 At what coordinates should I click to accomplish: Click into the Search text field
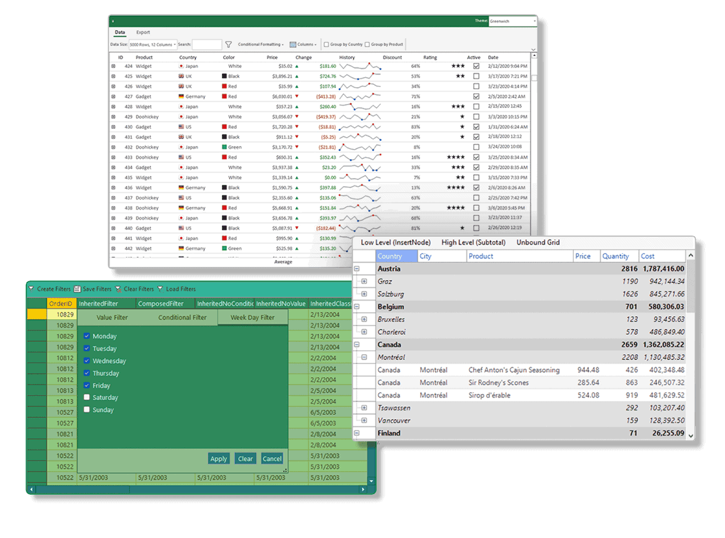[x=207, y=44]
